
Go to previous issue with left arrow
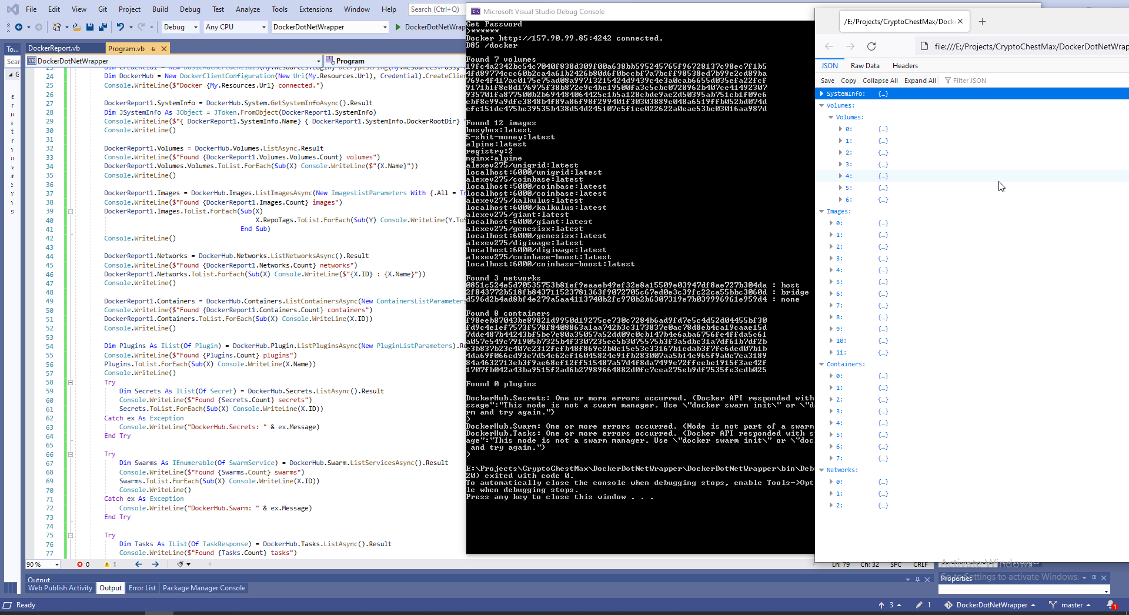point(139,564)
